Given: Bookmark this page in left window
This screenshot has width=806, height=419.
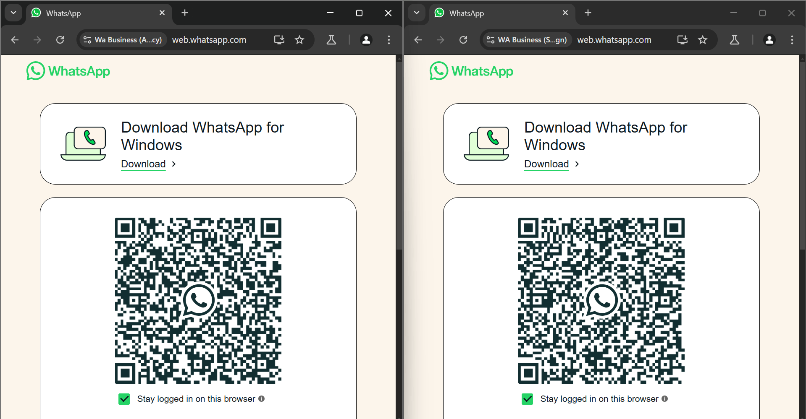Looking at the screenshot, I should [299, 40].
